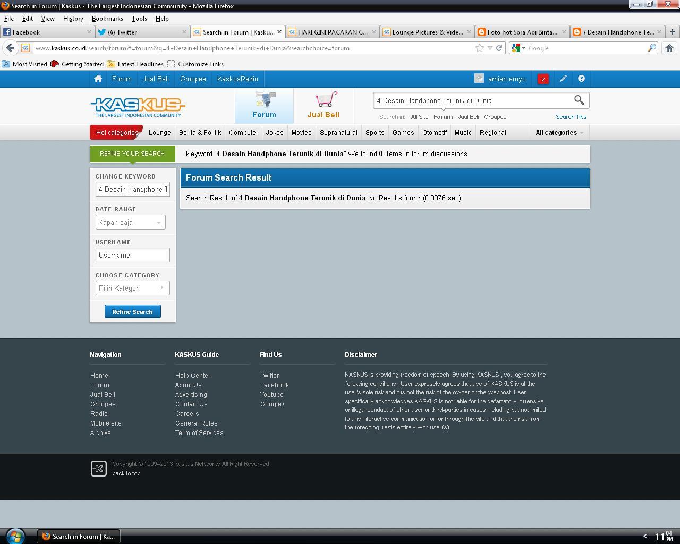Open the Pilih Kategori category dropdown
The height and width of the screenshot is (544, 680).
click(132, 288)
